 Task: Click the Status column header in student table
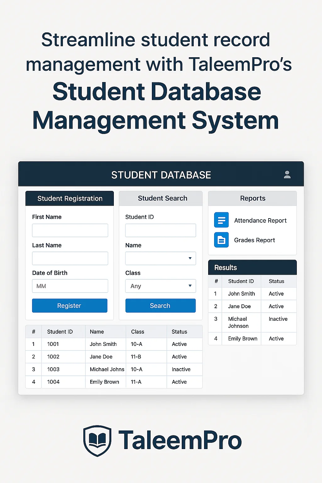[x=179, y=332]
